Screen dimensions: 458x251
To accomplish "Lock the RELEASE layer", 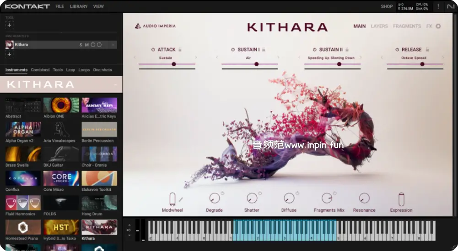I will click(427, 49).
